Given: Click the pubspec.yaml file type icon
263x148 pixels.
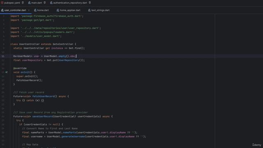Looking at the screenshot, I should click(x=2, y=3).
